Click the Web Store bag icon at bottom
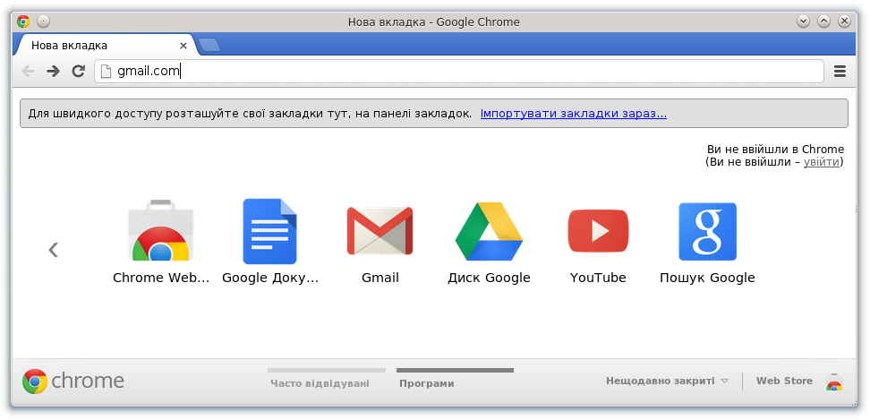This screenshot has width=870, height=420. (x=833, y=382)
